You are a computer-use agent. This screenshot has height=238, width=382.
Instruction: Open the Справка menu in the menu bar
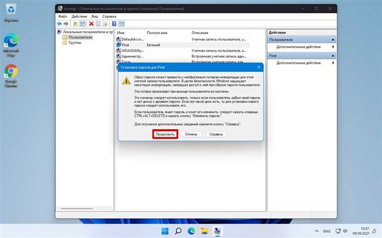(x=109, y=16)
